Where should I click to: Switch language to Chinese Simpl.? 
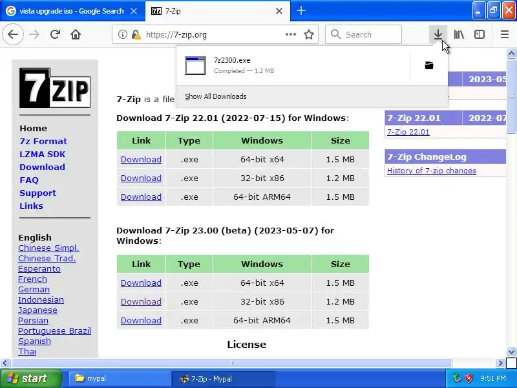pos(48,248)
